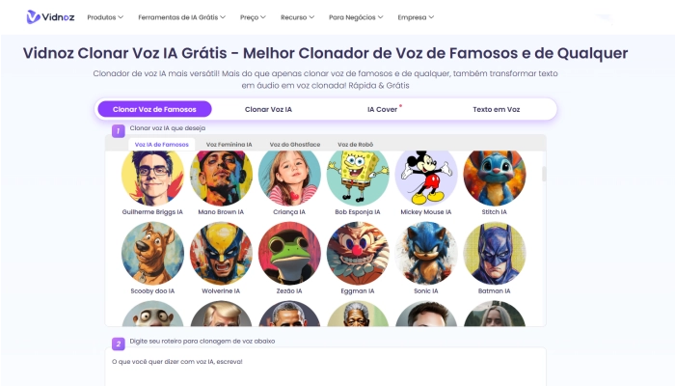Choose the Mickey Mouse IA voice avatar

[426, 177]
